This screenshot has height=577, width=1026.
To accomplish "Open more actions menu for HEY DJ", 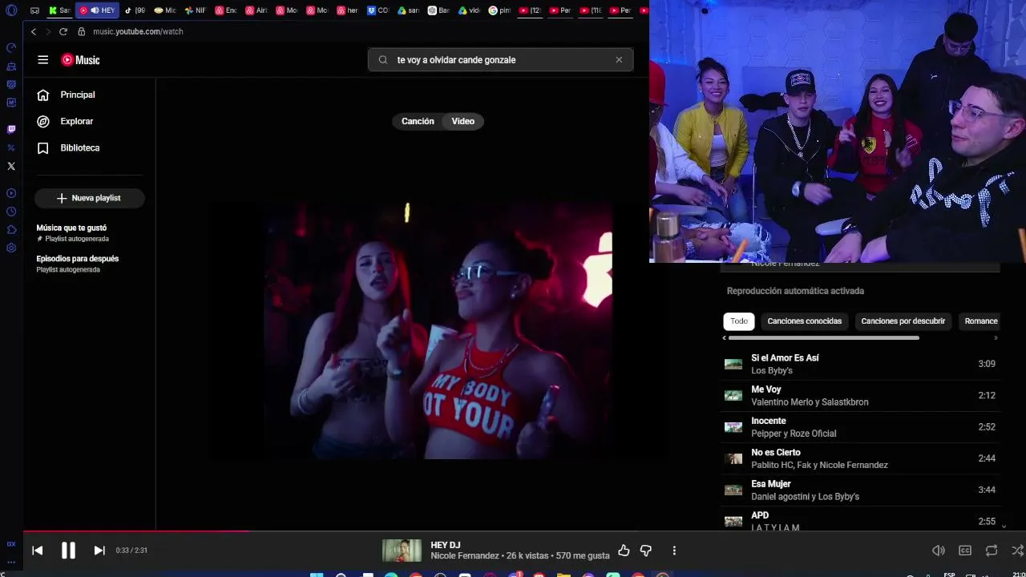I will [x=674, y=551].
